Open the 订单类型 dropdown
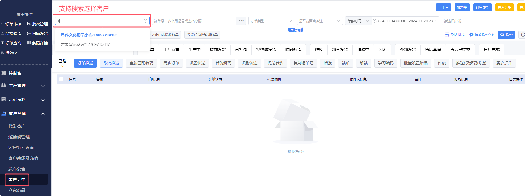 271,21
